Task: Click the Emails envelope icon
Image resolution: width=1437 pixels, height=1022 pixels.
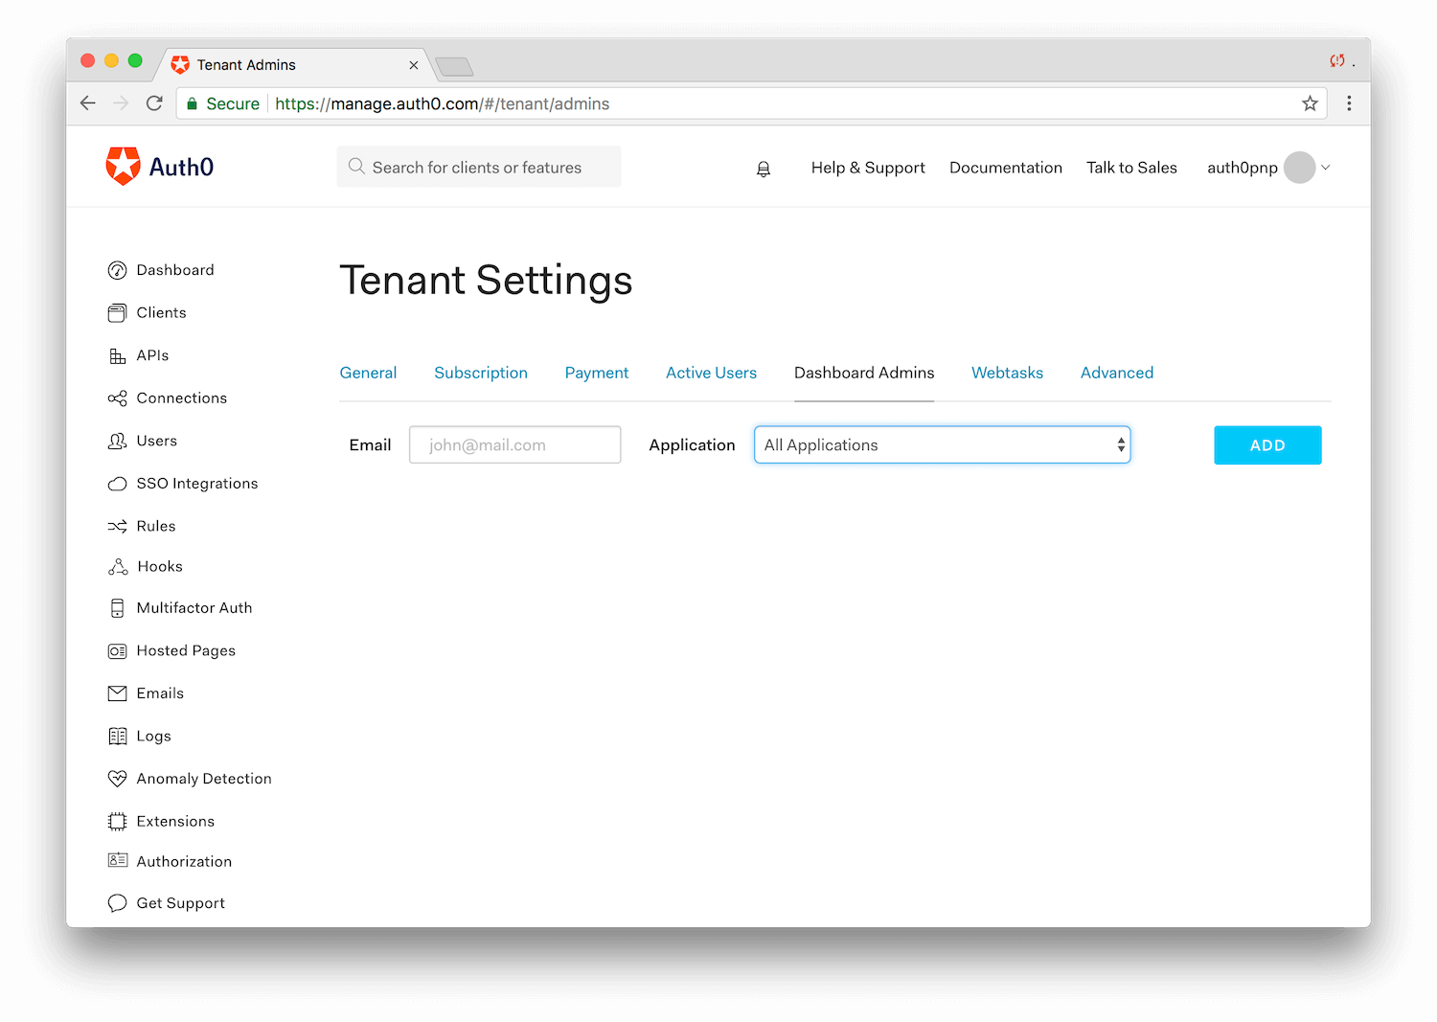Action: [x=117, y=693]
